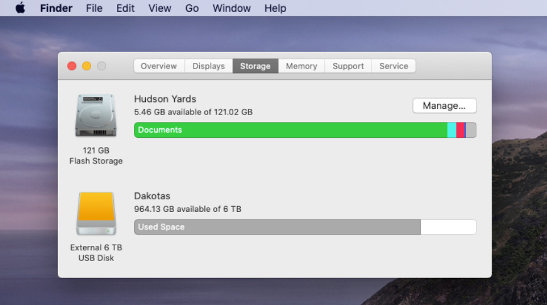Viewport: 547px width, 305px height.
Task: Select the Storage tab
Action: (x=255, y=66)
